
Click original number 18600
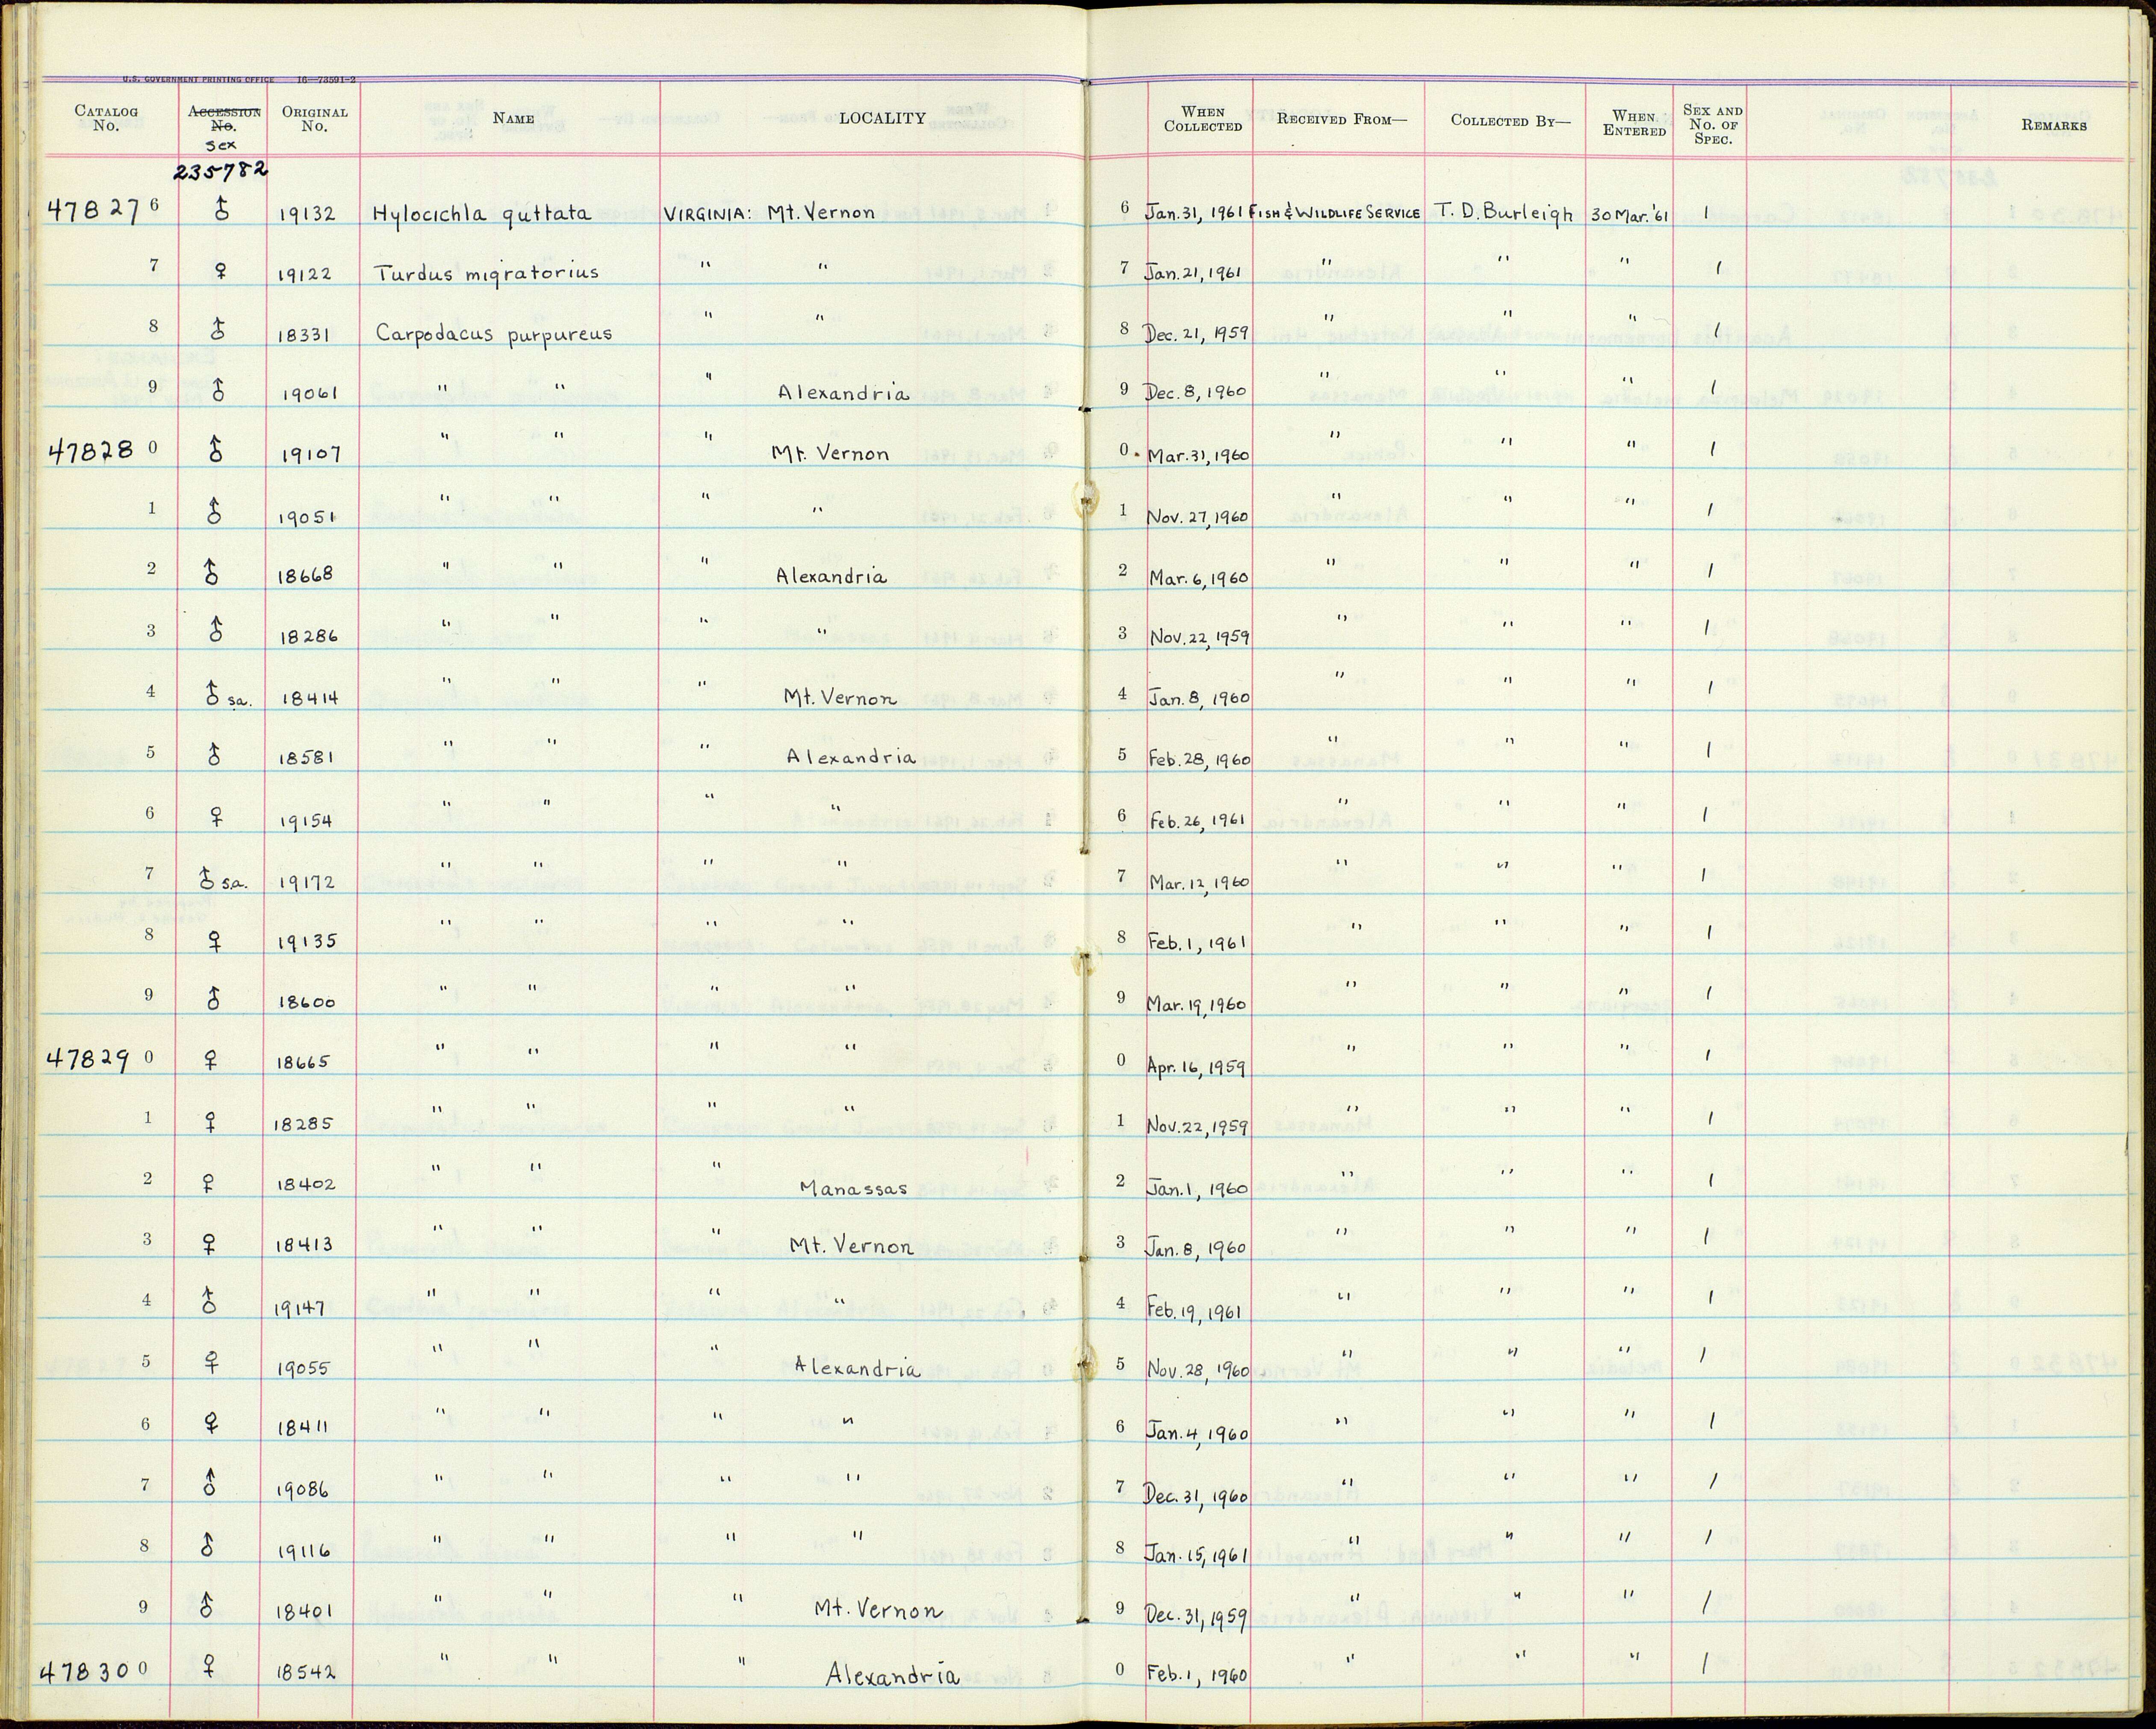pyautogui.click(x=307, y=1002)
